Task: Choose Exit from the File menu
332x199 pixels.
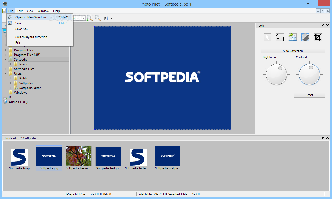Action: coord(40,43)
